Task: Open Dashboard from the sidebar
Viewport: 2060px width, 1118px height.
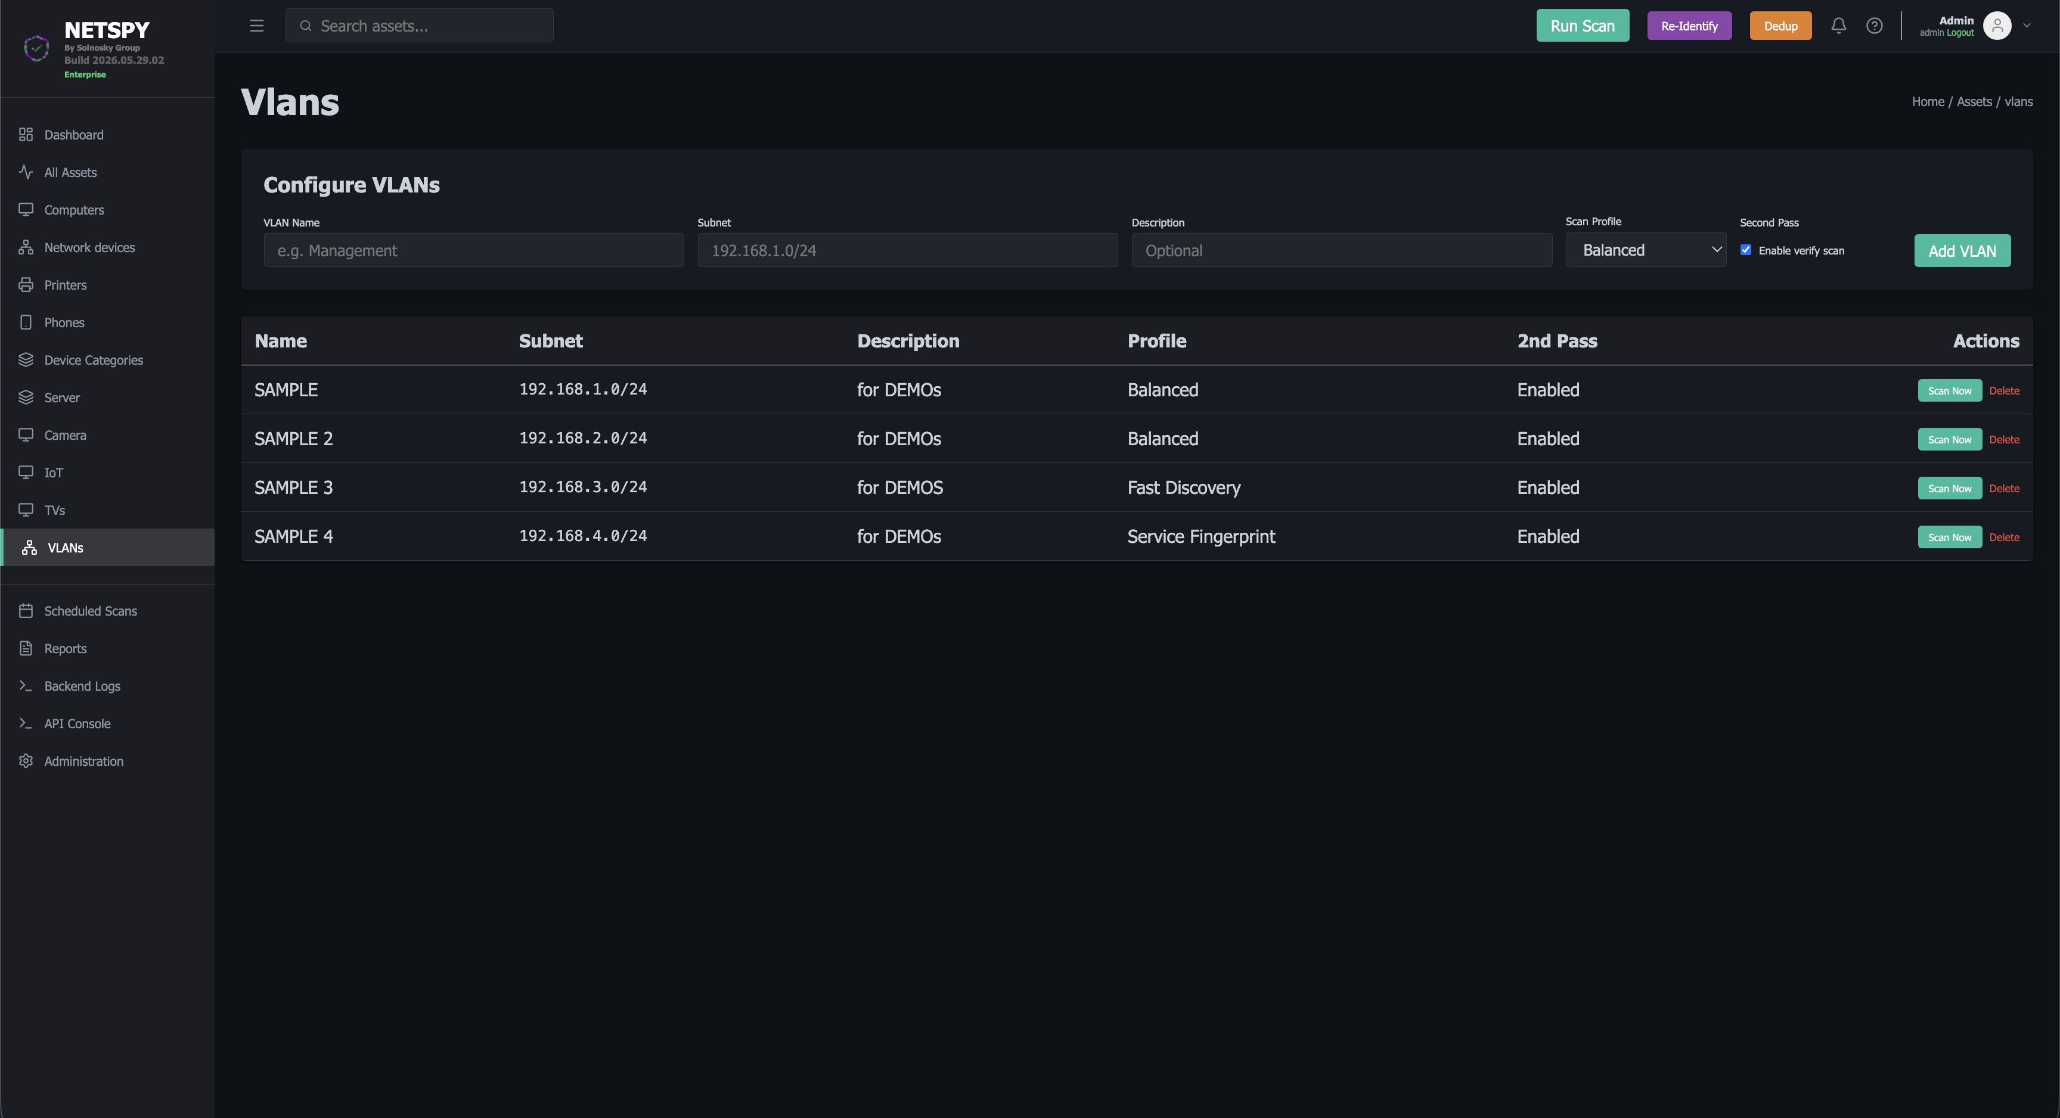Action: click(108, 134)
